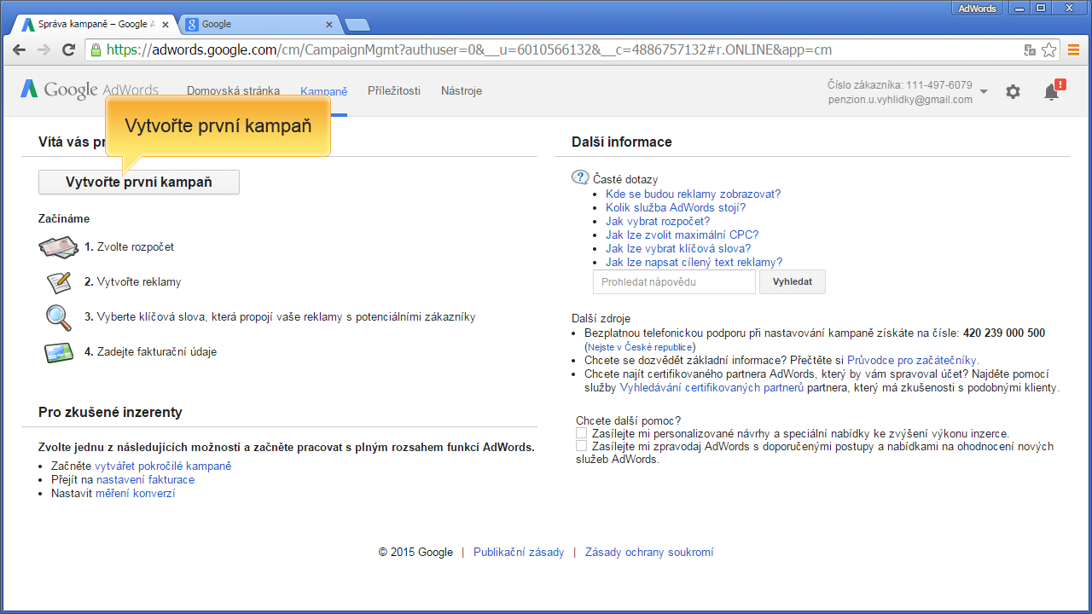This screenshot has height=614, width=1092.
Task: Open the měření konverzí link
Action: [x=135, y=493]
